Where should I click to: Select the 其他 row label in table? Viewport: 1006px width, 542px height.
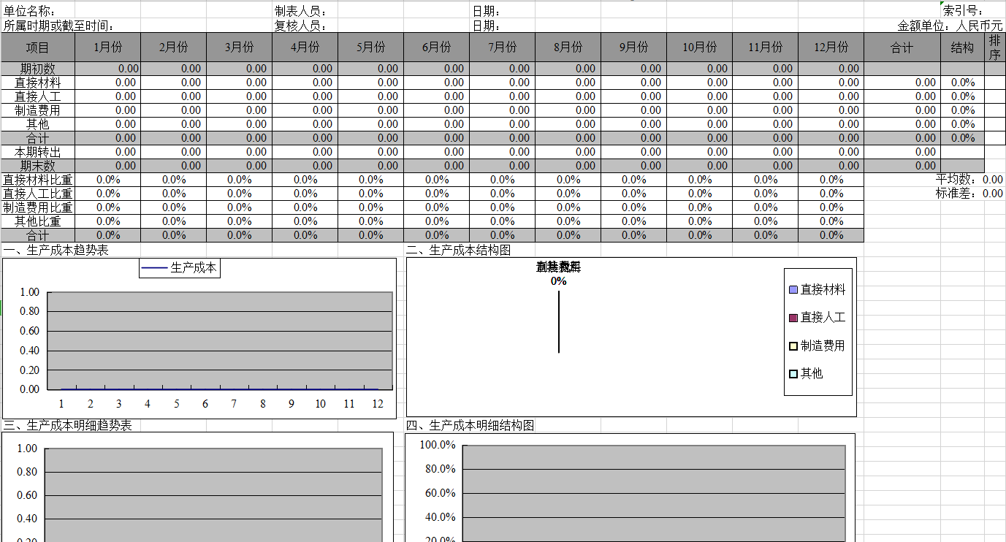point(38,124)
